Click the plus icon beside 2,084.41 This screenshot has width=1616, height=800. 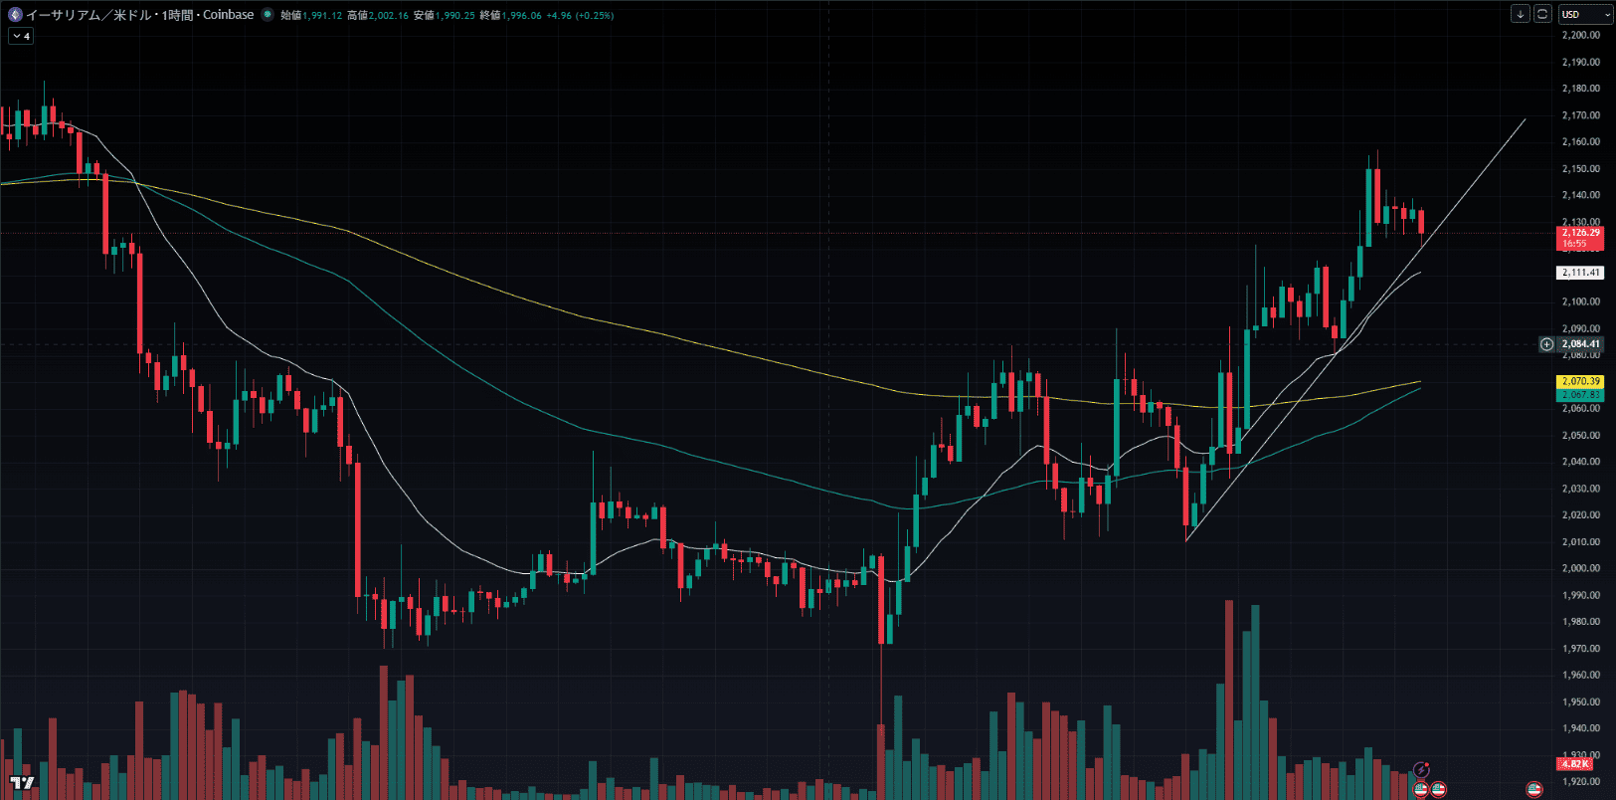point(1546,344)
